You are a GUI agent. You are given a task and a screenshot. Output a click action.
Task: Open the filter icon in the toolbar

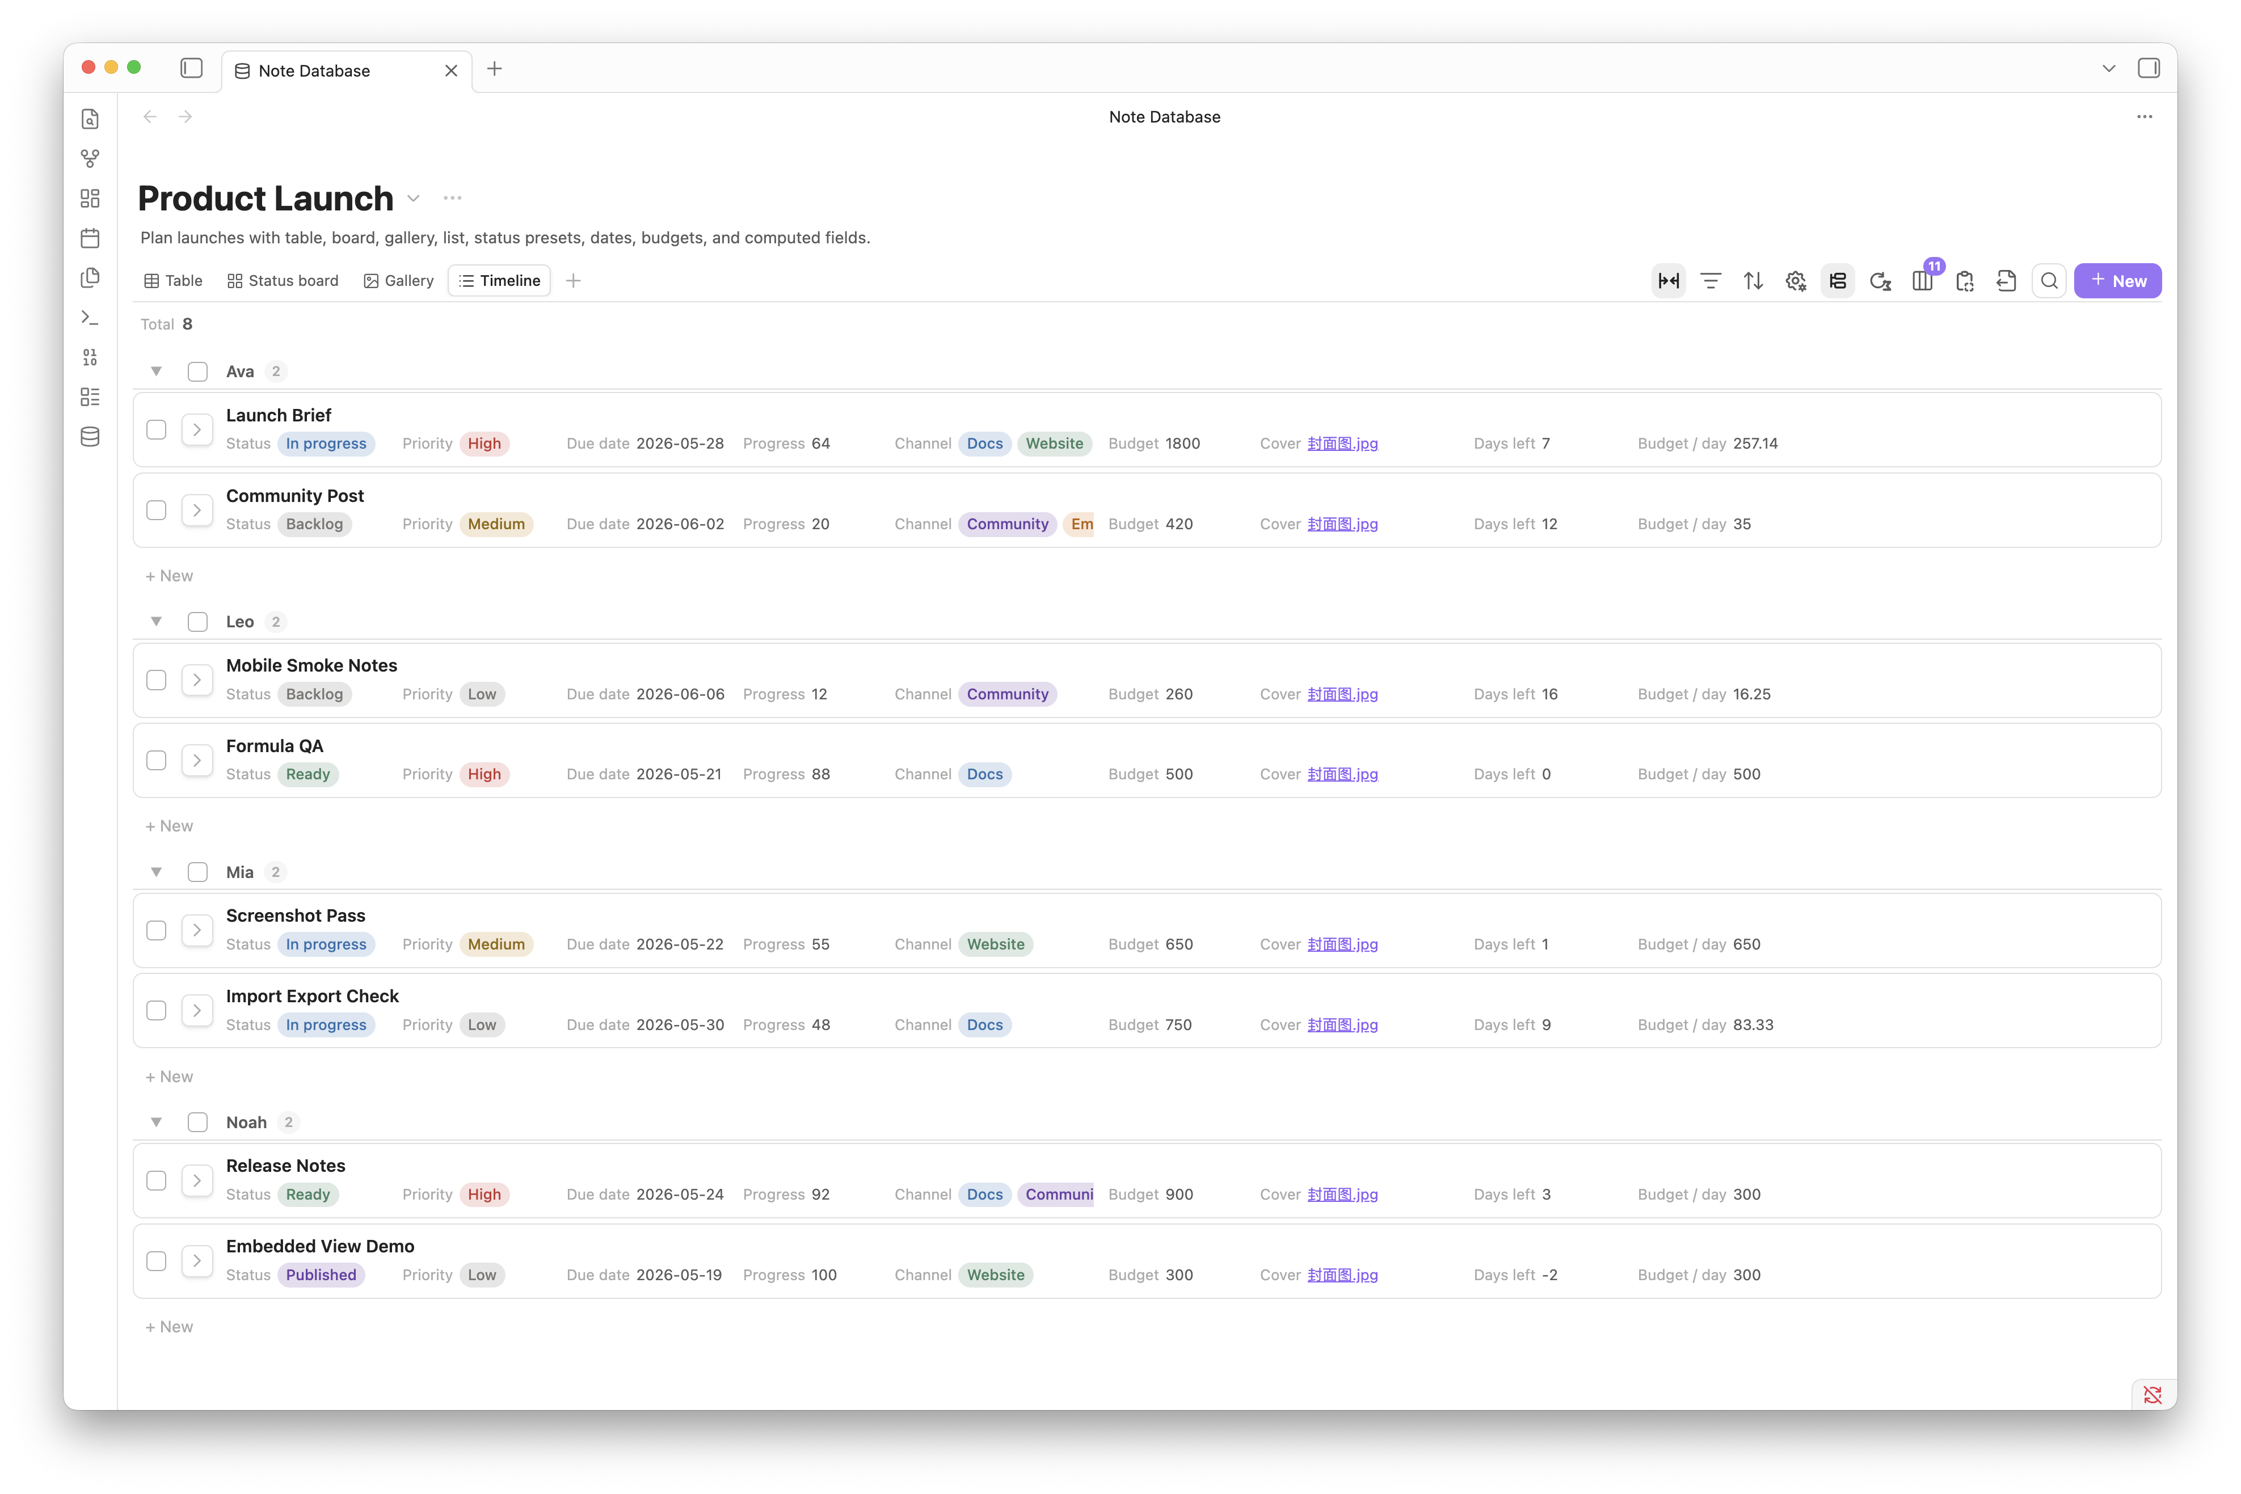coord(1711,281)
